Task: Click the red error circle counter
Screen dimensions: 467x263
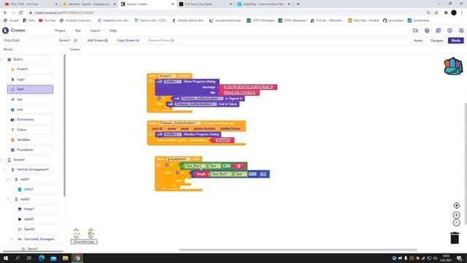Action: click(90, 234)
